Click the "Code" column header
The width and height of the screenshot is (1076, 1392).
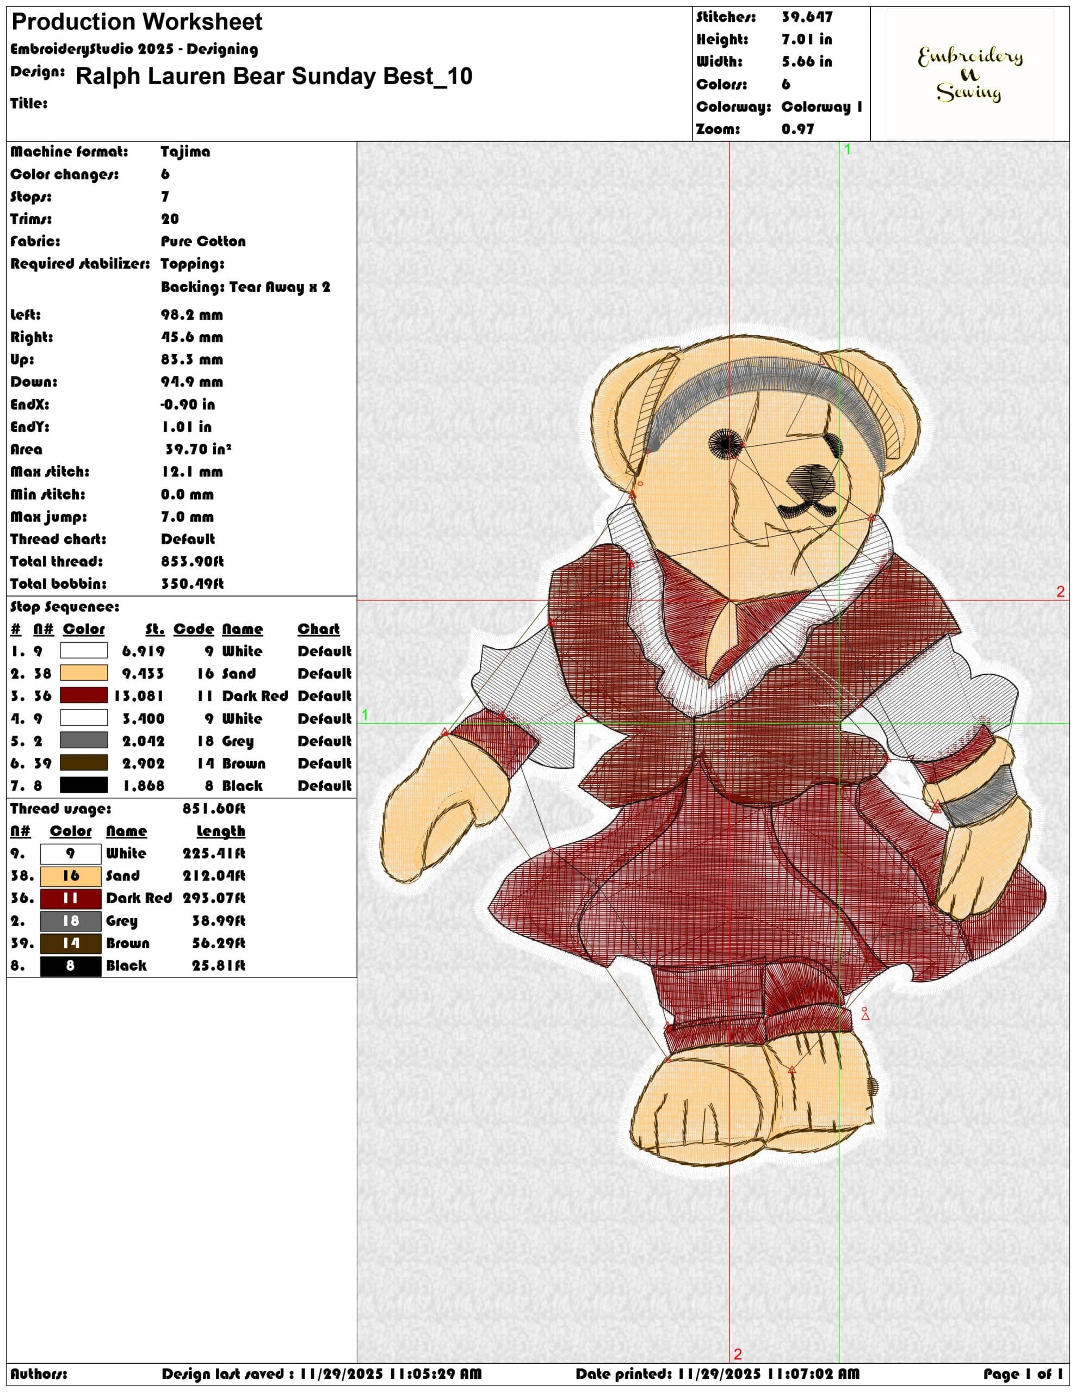click(194, 629)
